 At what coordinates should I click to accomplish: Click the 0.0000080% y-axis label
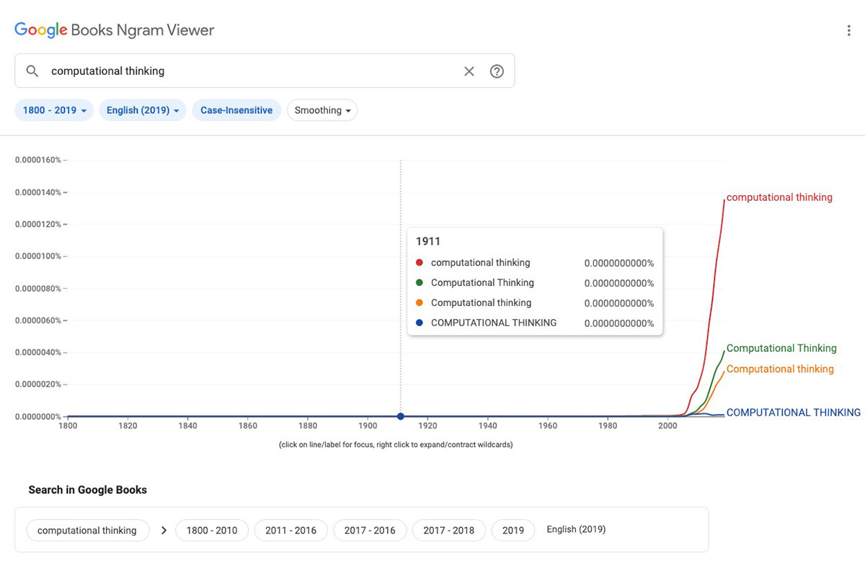pos(38,288)
